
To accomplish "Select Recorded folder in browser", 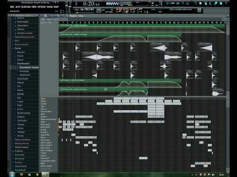I will point(19,155).
